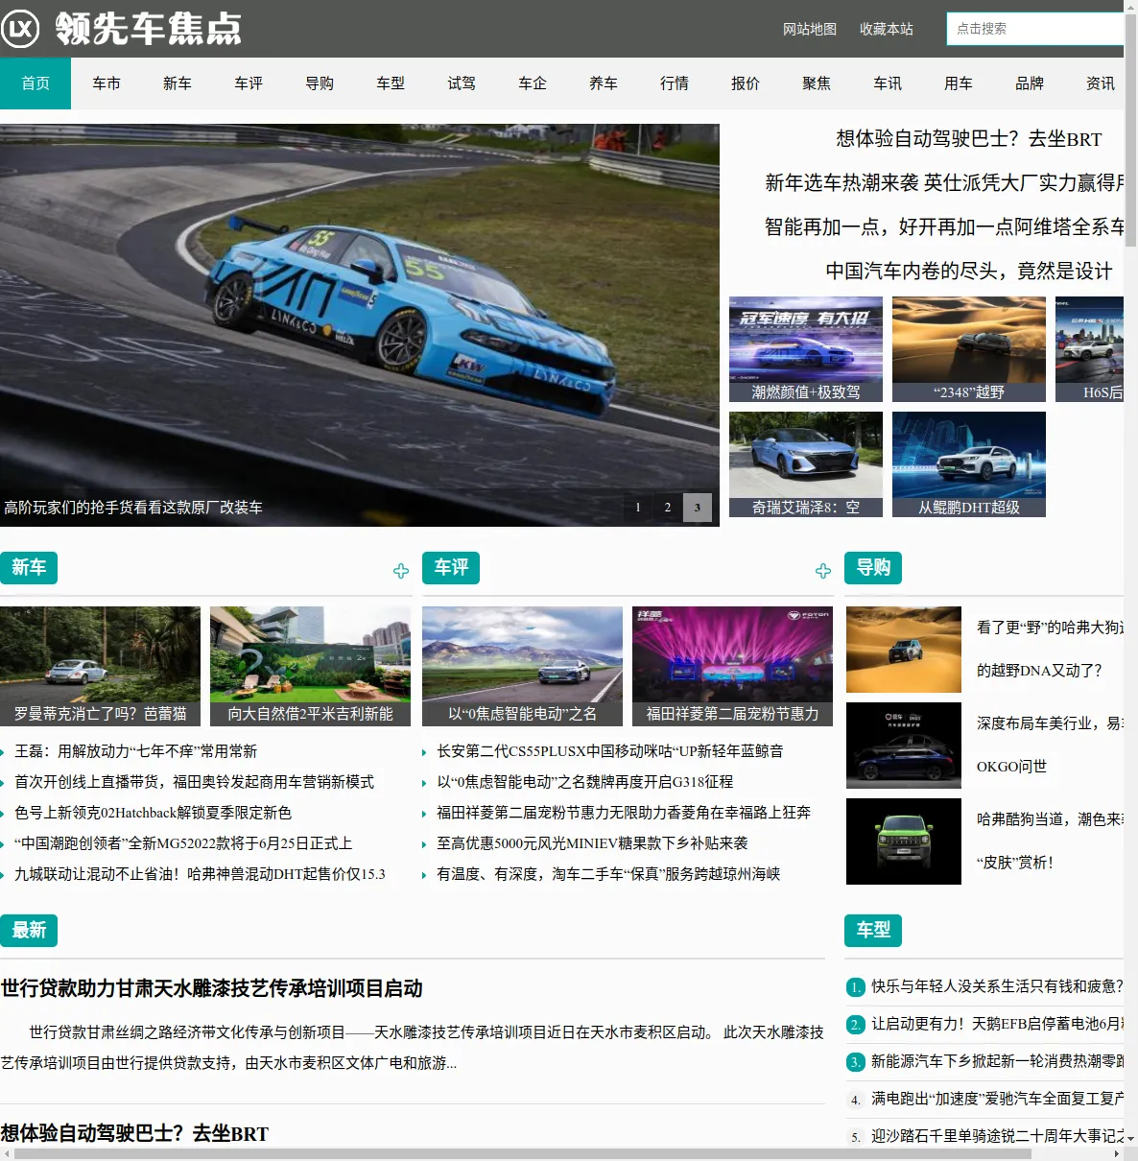Open thumbnail 罗曼蒂克消亡了吗？芭蕾猫
The height and width of the screenshot is (1161, 1138).
[x=101, y=666]
